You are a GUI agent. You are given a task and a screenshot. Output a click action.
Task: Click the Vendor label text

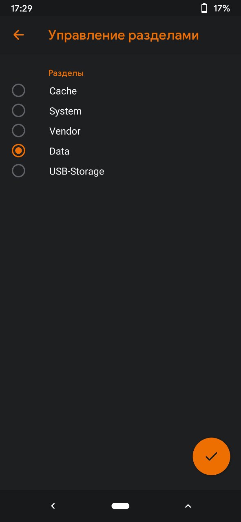click(65, 131)
